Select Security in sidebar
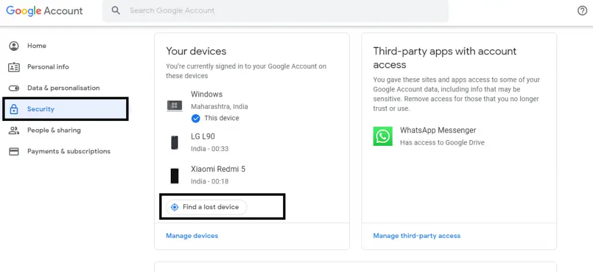This screenshot has width=593, height=272. (x=65, y=109)
